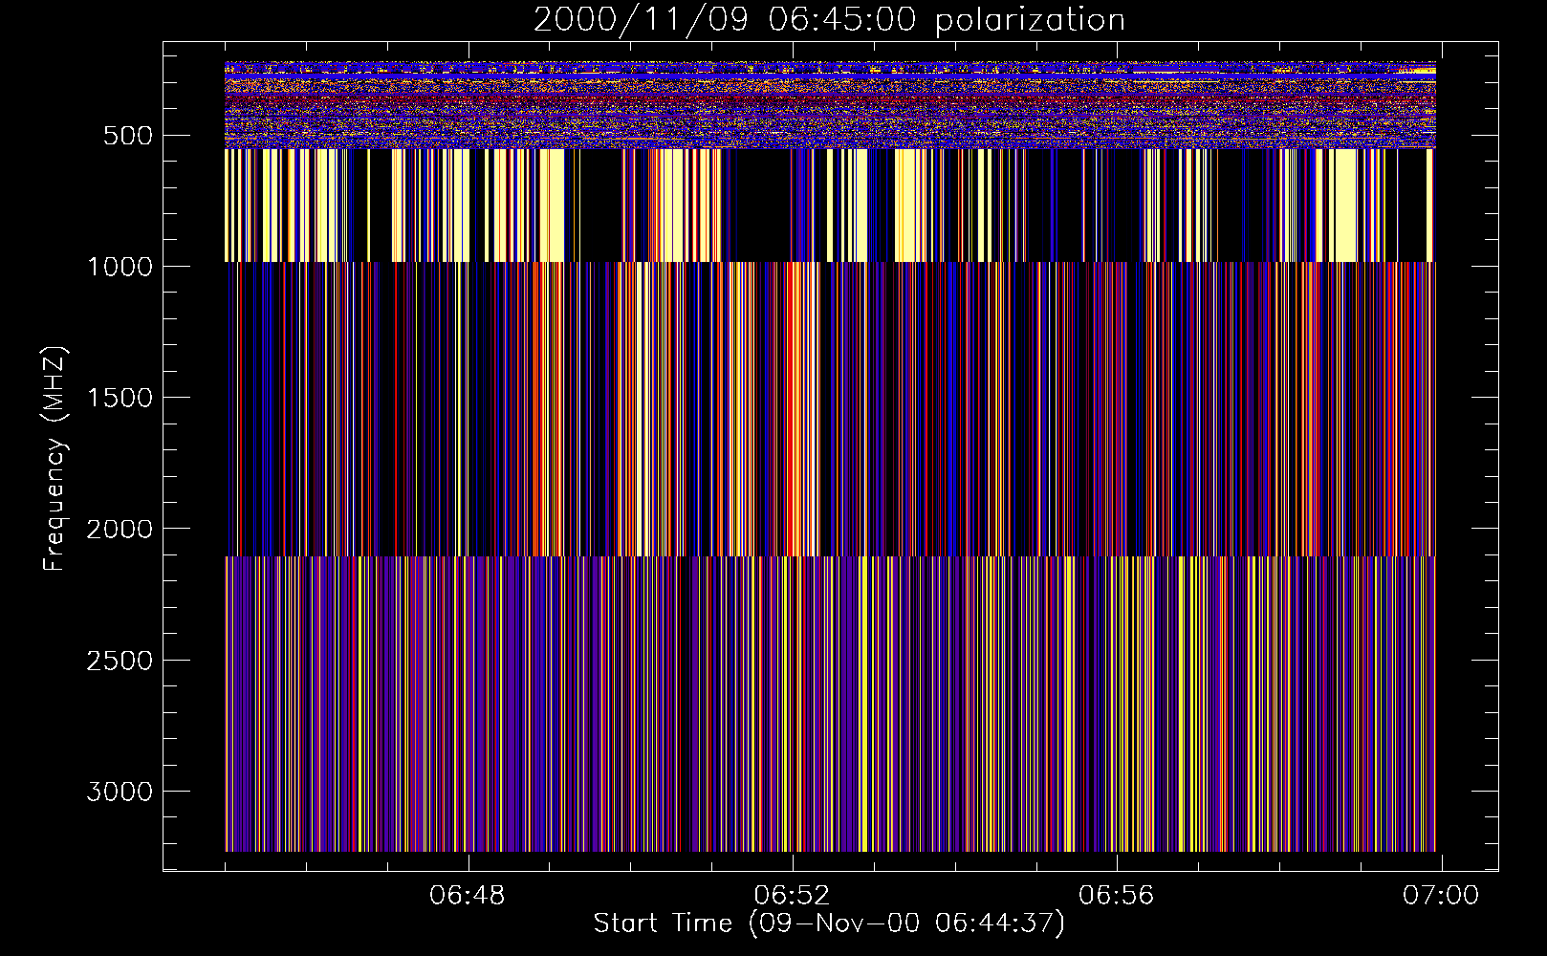Click the 1500 frequency tick label
1547x956 pixels.
pos(120,398)
